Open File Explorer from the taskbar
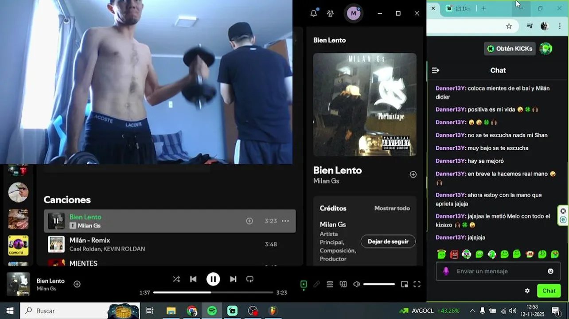 [171, 311]
